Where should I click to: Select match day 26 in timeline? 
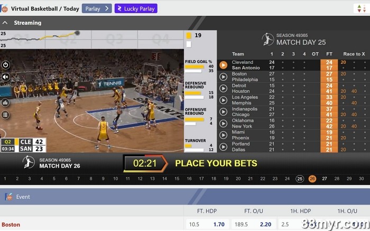click(x=312, y=179)
